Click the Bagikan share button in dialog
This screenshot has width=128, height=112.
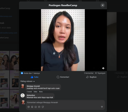pos(91,77)
